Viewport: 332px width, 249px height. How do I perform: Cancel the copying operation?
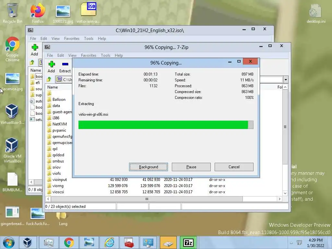tap(234, 167)
